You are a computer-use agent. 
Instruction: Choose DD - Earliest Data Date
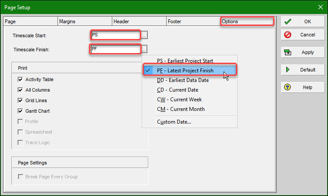pos(183,80)
